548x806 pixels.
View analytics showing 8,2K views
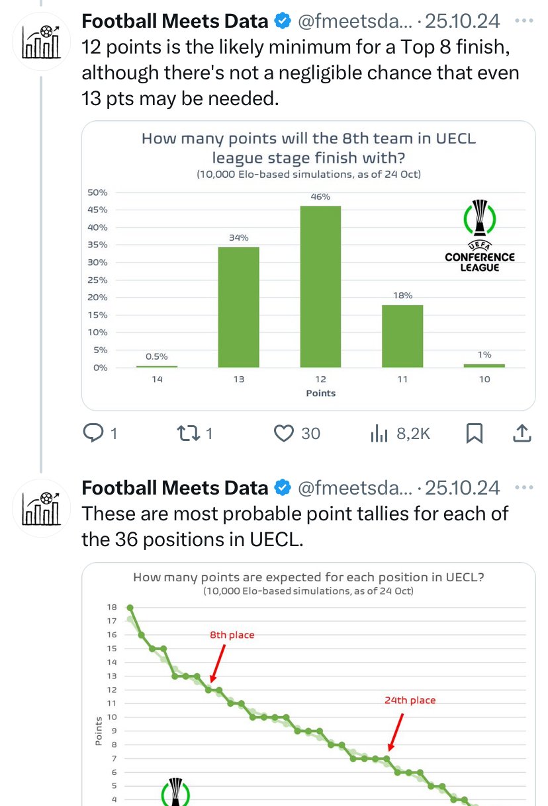[400, 433]
